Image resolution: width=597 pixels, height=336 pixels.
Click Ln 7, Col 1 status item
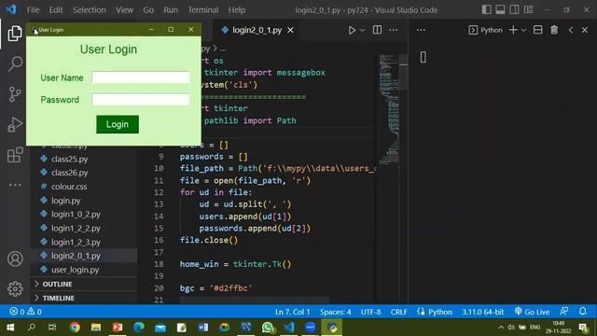click(x=292, y=312)
